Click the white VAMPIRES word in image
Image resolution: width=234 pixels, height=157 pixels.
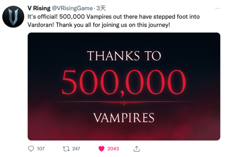pyautogui.click(x=124, y=118)
